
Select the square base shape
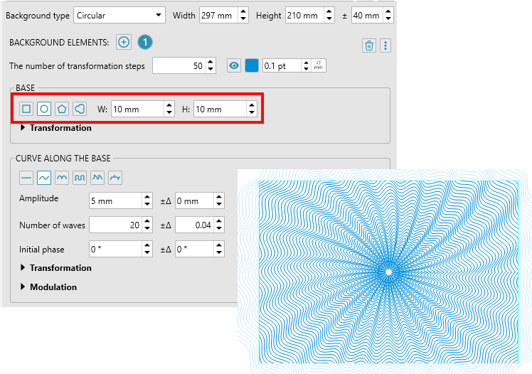click(26, 109)
